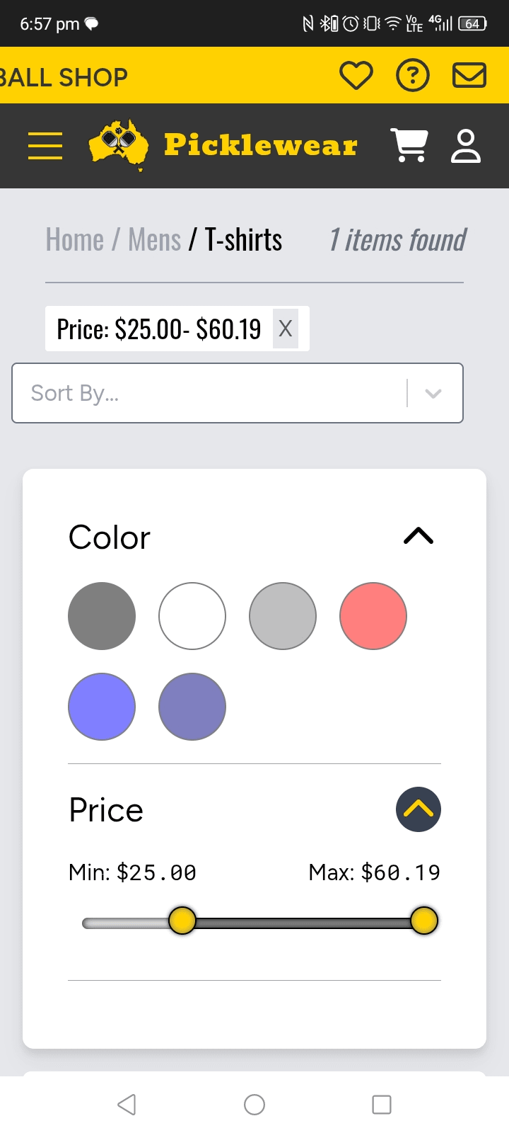The height and width of the screenshot is (1133, 509).
Task: Go to Mens breadcrumb link
Action: (155, 240)
